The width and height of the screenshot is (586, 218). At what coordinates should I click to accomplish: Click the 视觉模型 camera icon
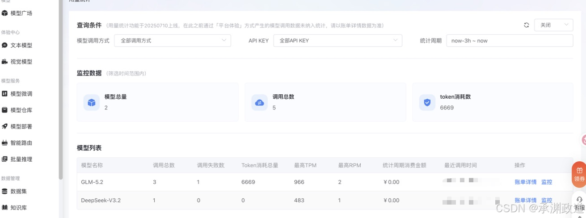point(4,62)
